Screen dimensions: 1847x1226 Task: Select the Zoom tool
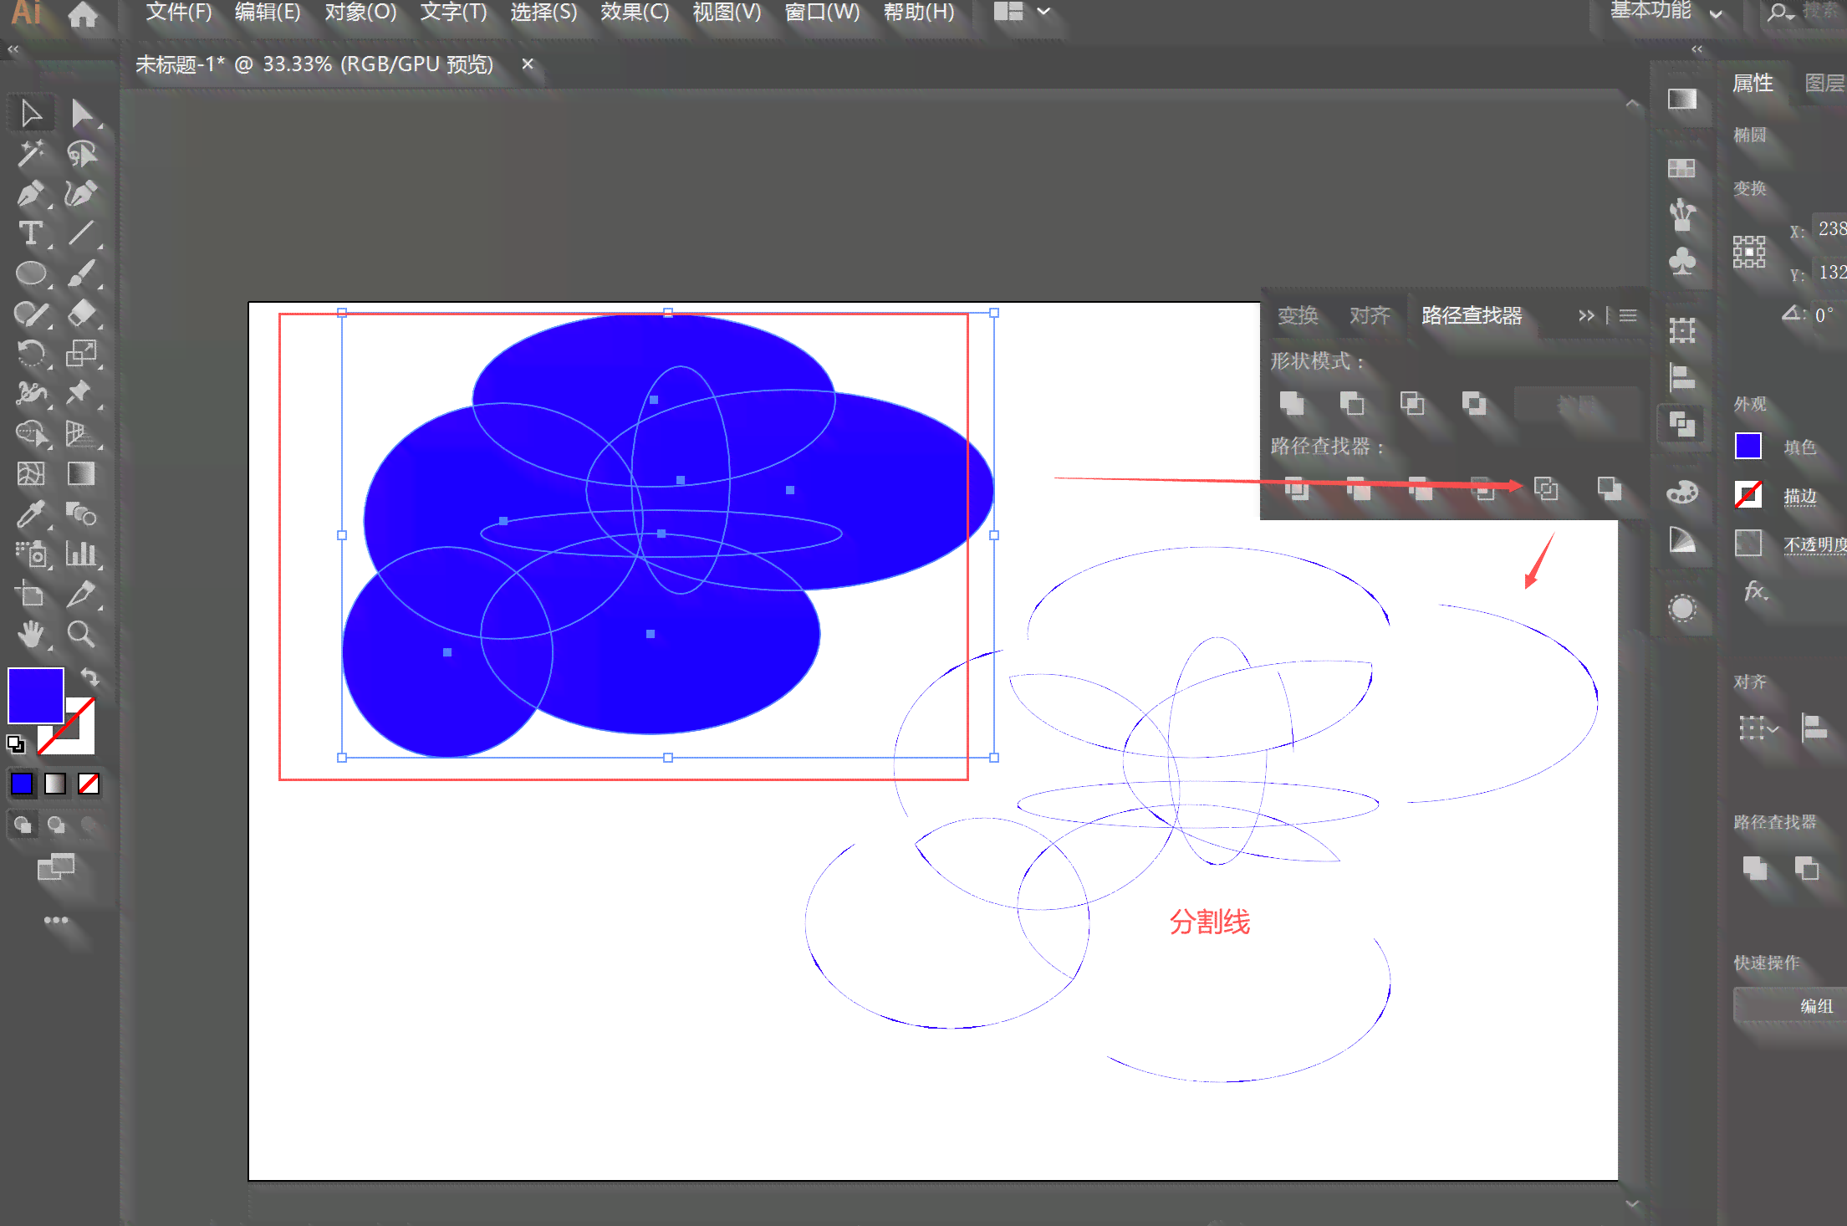point(81,635)
